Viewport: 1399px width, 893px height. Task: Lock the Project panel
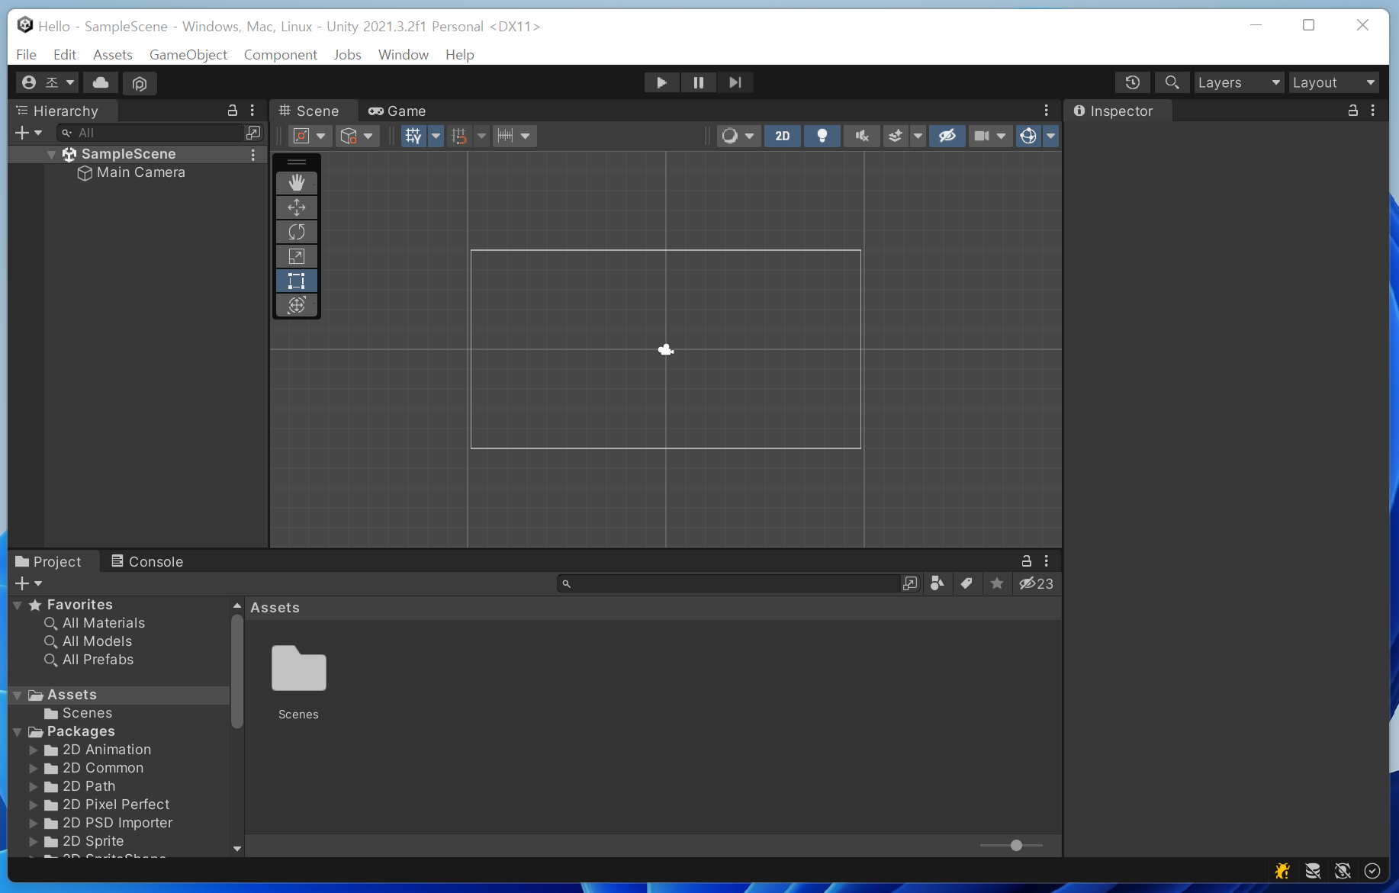(1027, 561)
